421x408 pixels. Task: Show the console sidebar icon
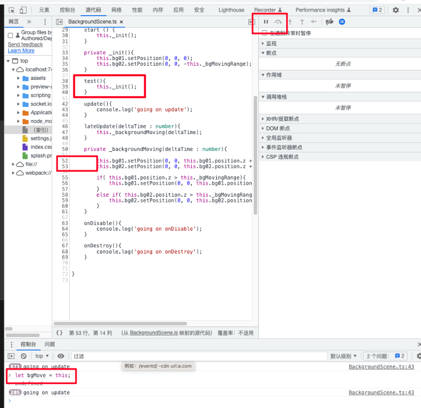point(11,356)
